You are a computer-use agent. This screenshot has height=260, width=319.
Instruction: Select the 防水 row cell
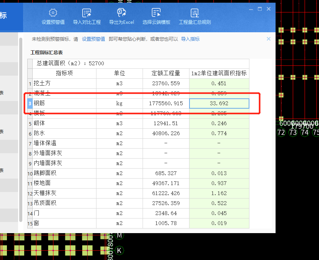click(64, 133)
